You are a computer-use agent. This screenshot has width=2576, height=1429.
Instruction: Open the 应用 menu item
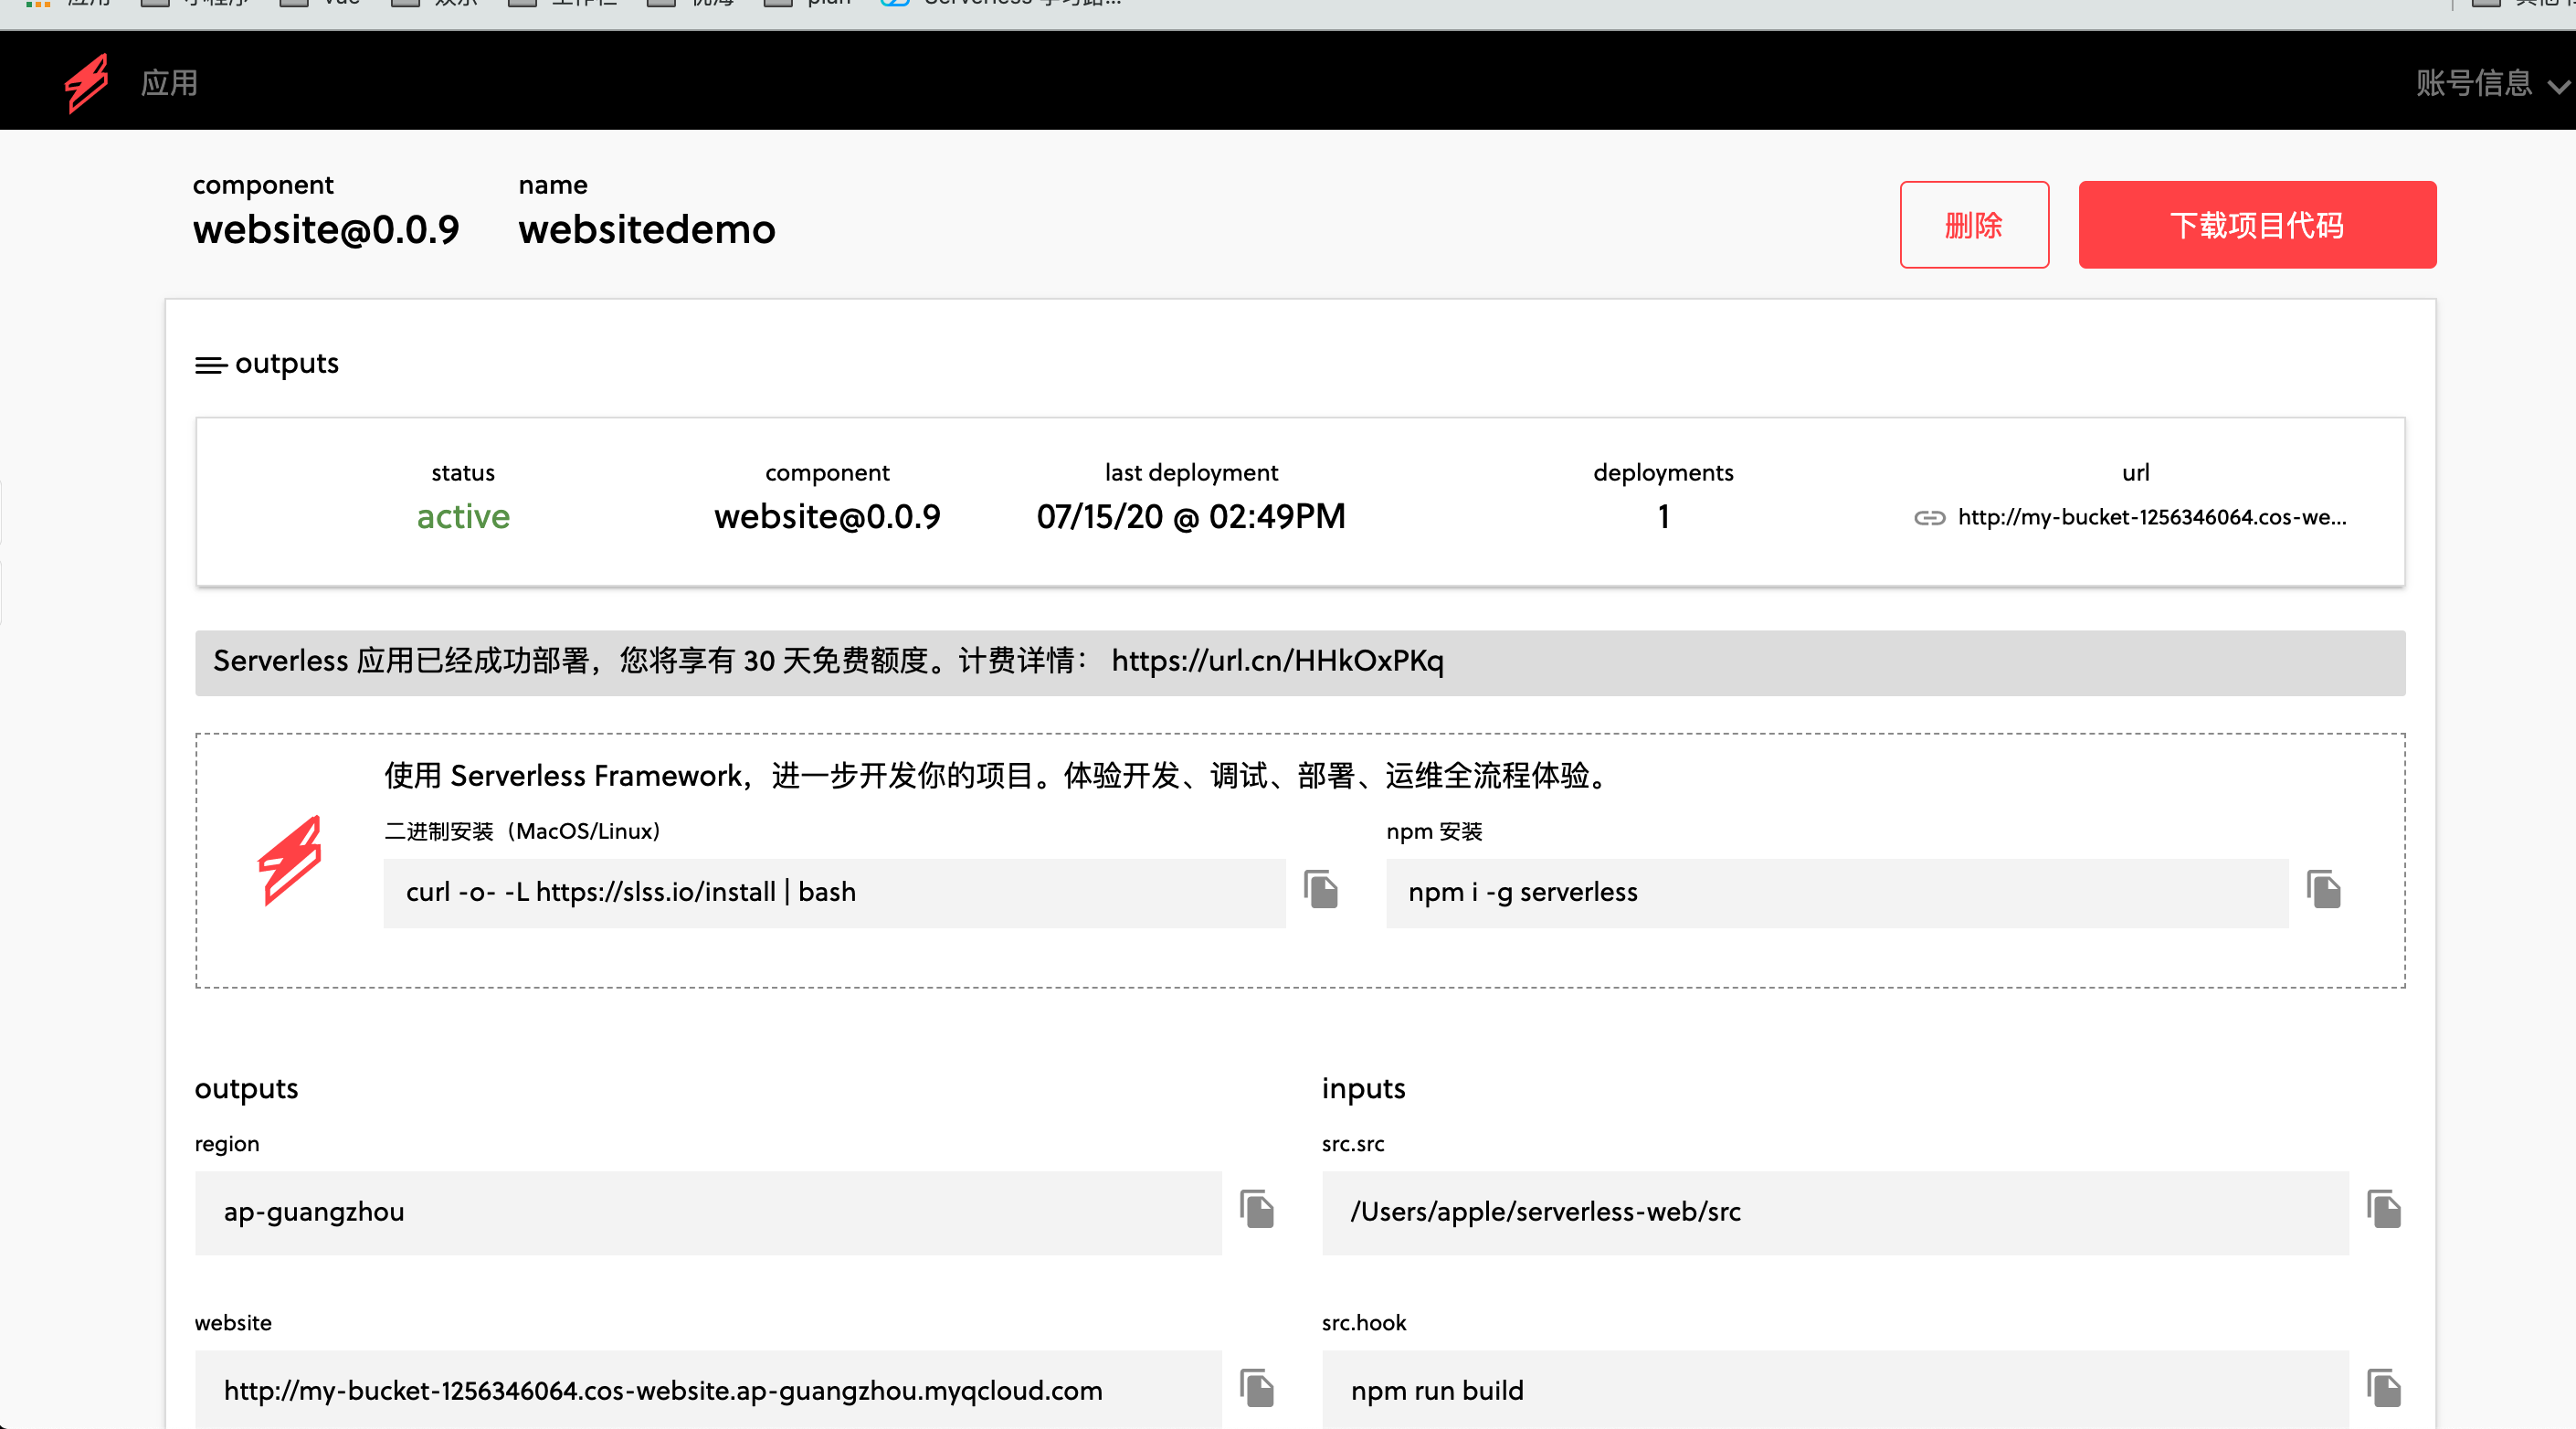[169, 83]
